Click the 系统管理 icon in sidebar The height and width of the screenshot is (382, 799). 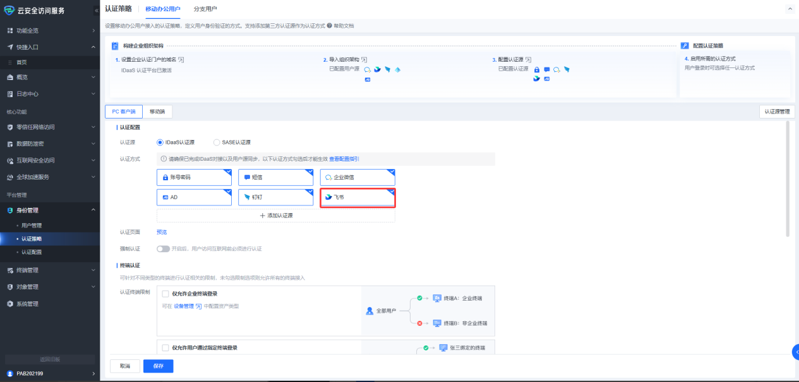[10, 304]
